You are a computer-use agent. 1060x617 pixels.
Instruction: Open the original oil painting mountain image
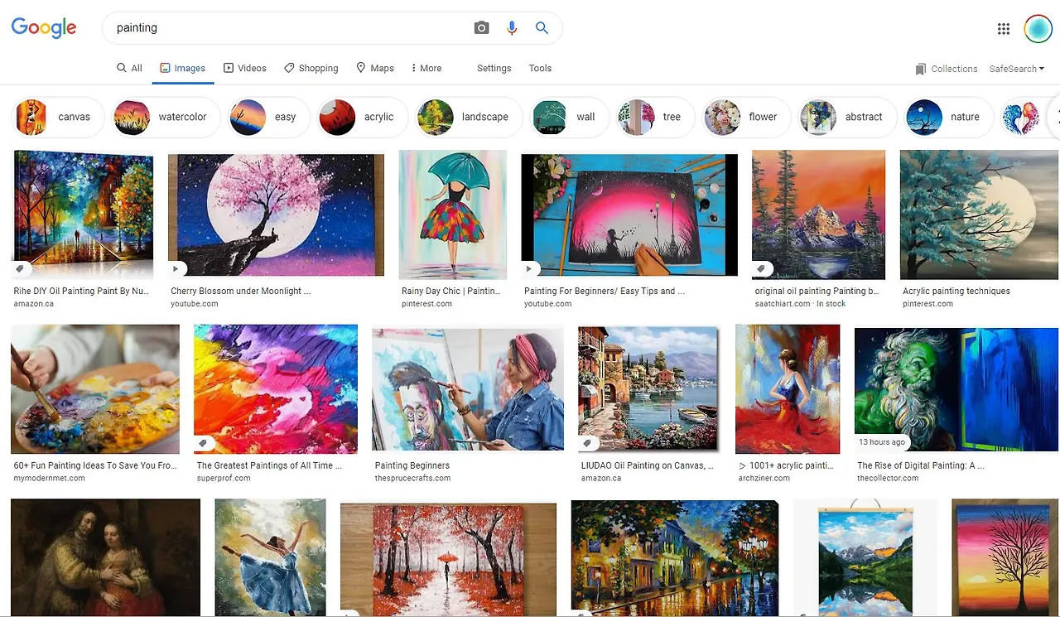(x=819, y=215)
